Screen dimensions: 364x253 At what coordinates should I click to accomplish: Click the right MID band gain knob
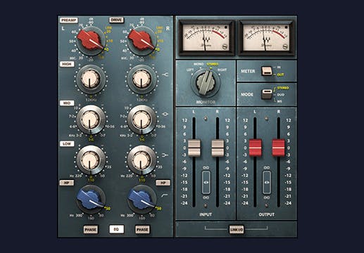click(142, 119)
